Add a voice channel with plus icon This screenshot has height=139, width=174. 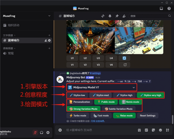49,48
